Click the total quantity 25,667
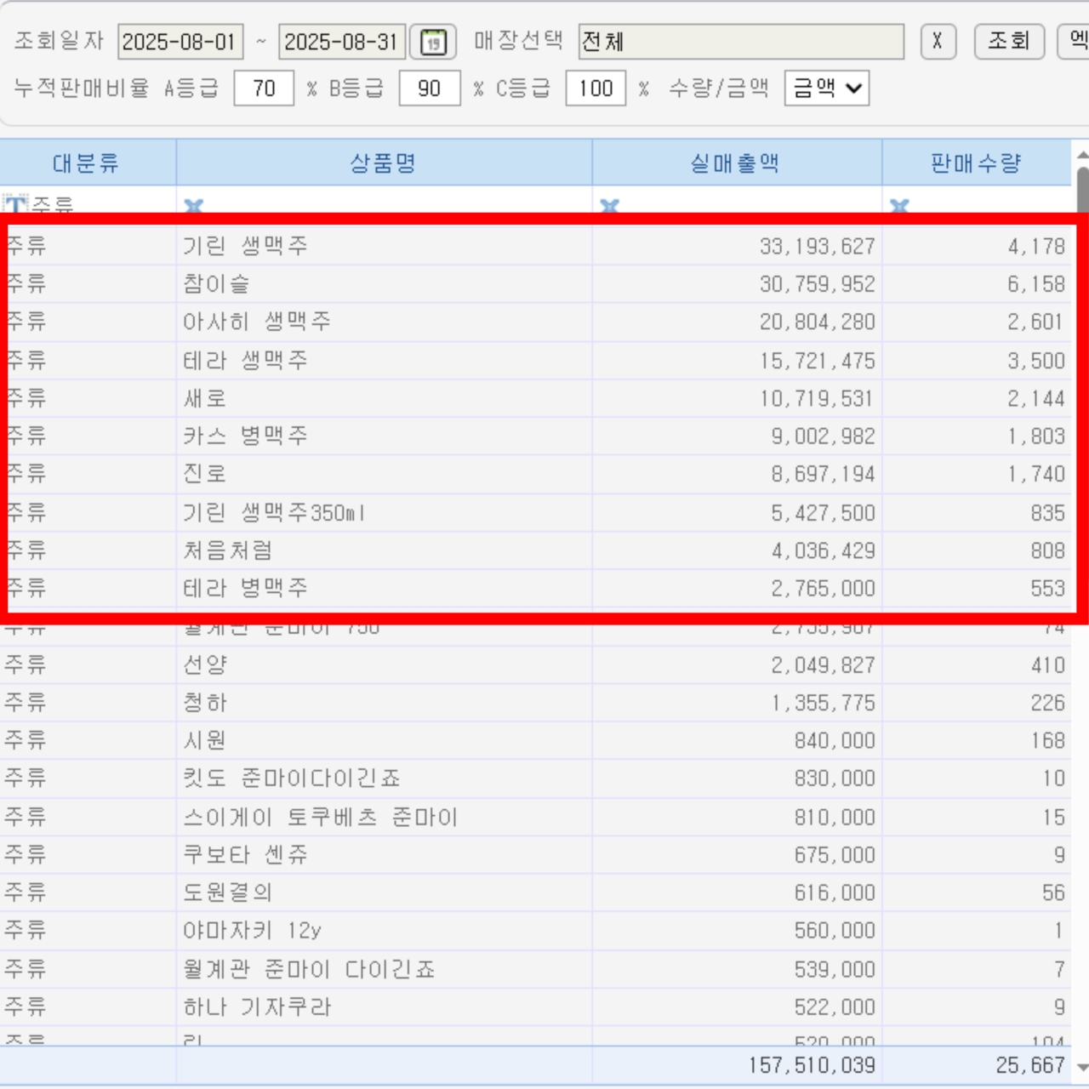This screenshot has width=1089, height=1089. tap(1030, 1065)
